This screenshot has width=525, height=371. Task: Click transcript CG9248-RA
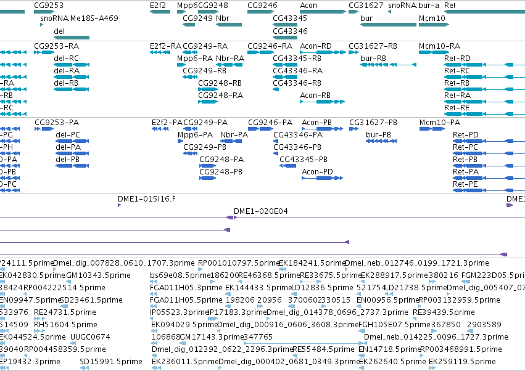(x=209, y=102)
